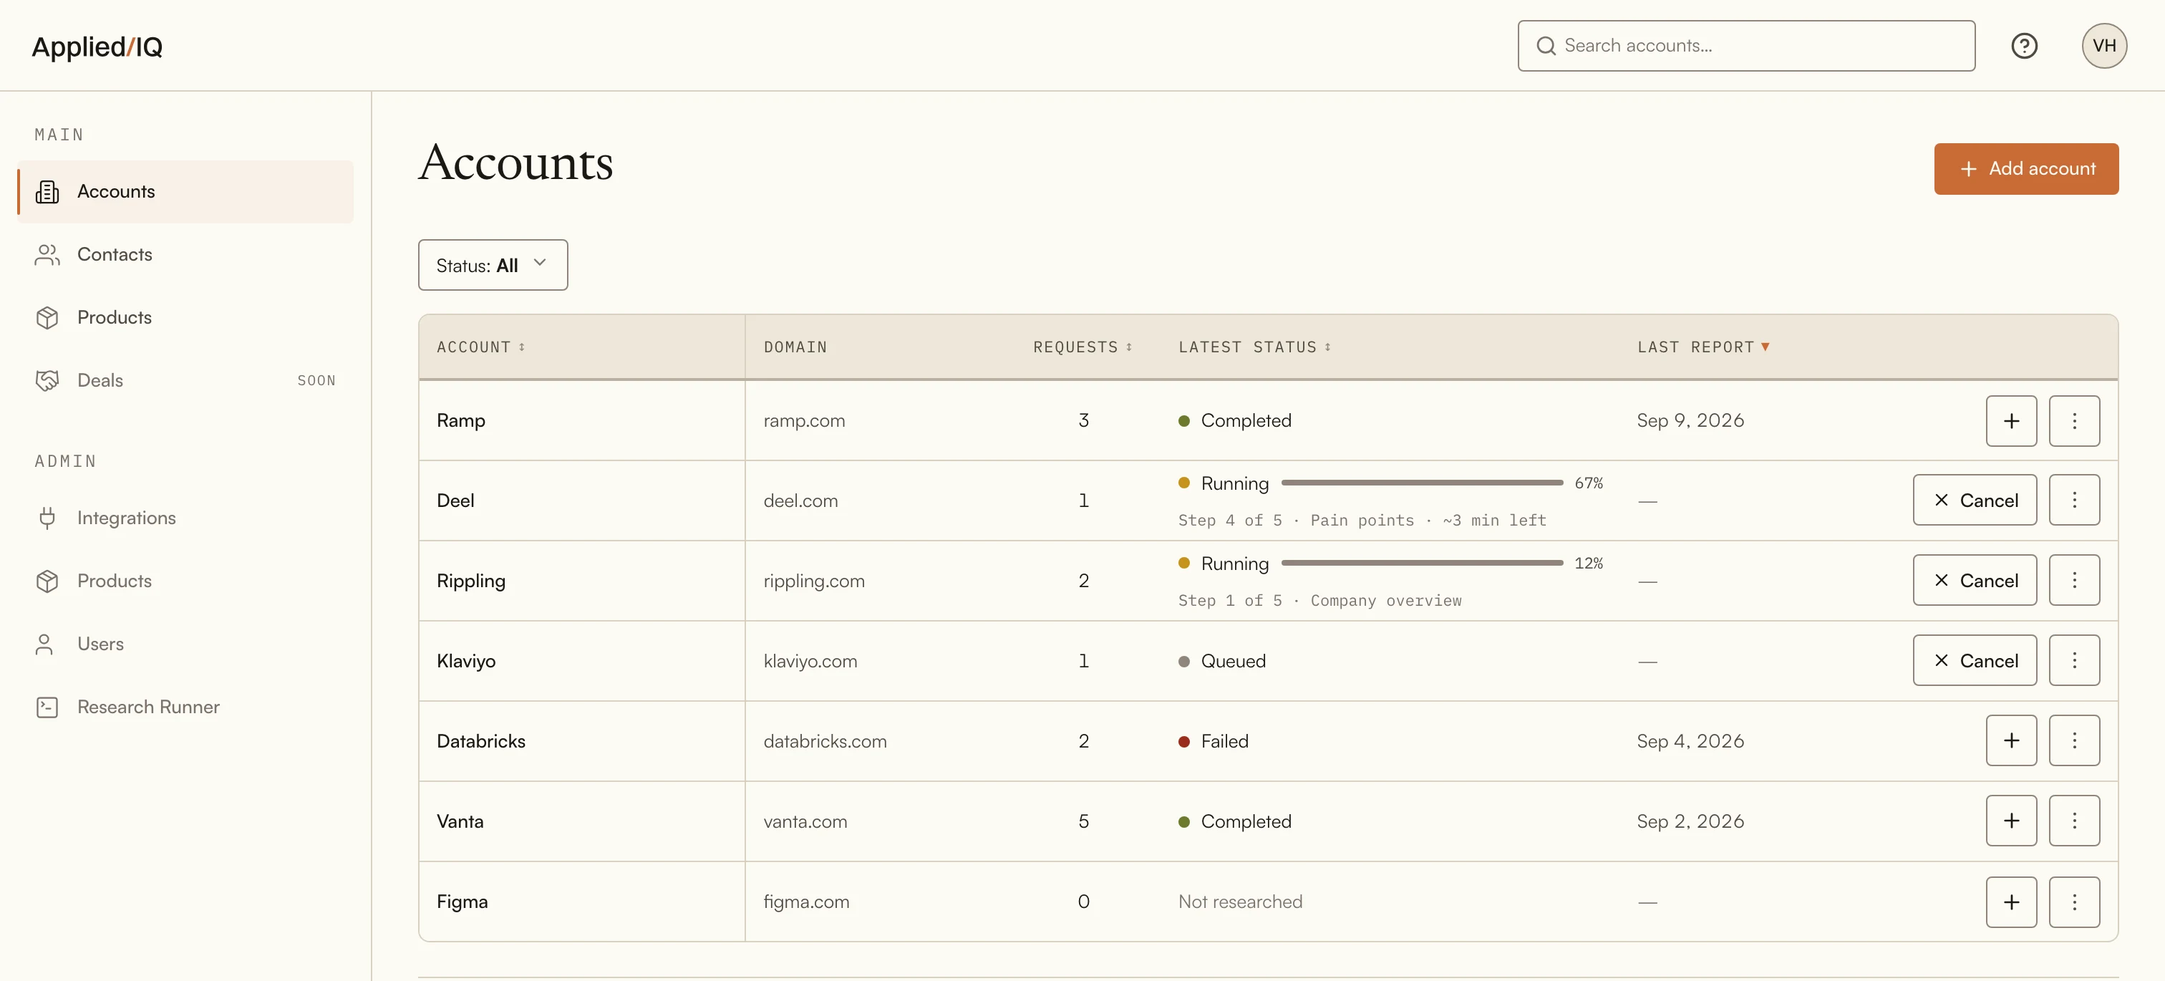Click the plus icon in Vanta row

2011,821
